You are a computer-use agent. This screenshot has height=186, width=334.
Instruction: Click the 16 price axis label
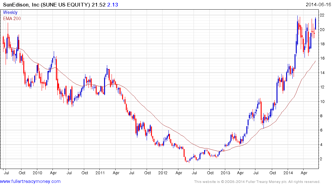[322, 58]
